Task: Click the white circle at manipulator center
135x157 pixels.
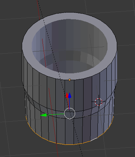Action: click(70, 113)
